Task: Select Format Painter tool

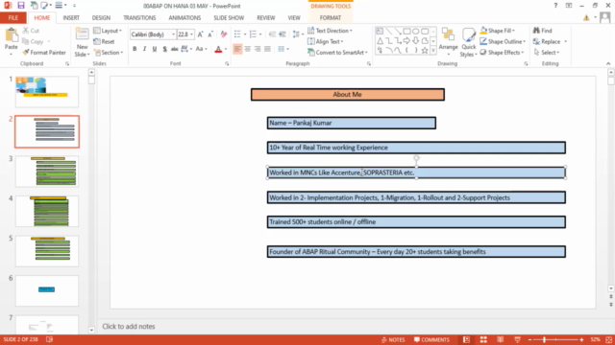Action: 44,53
